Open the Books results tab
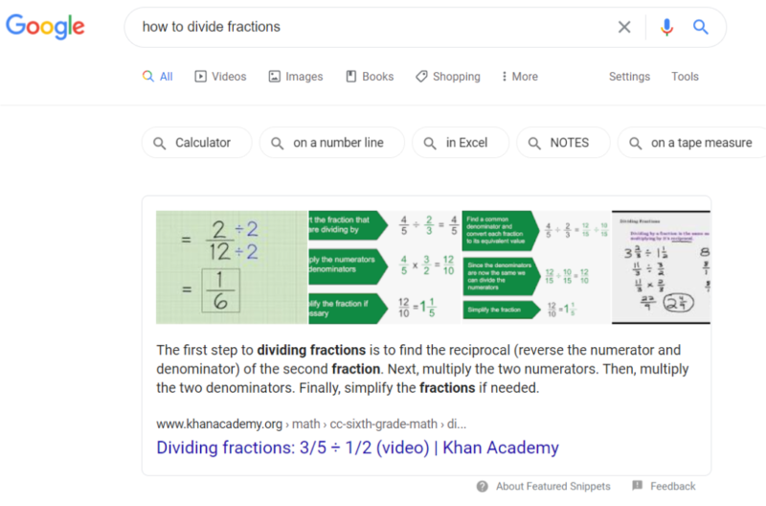The image size is (766, 506). pyautogui.click(x=370, y=77)
